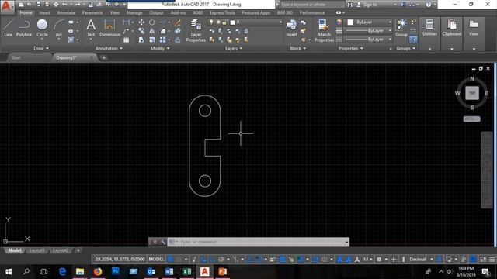Open the Parametric ribbon tab
497x279 pixels.
pyautogui.click(x=92, y=12)
